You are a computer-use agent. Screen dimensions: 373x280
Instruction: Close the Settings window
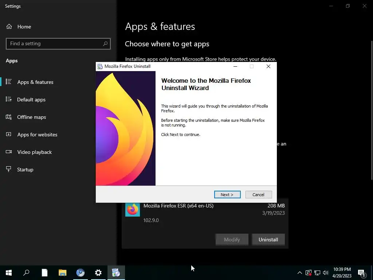364,6
